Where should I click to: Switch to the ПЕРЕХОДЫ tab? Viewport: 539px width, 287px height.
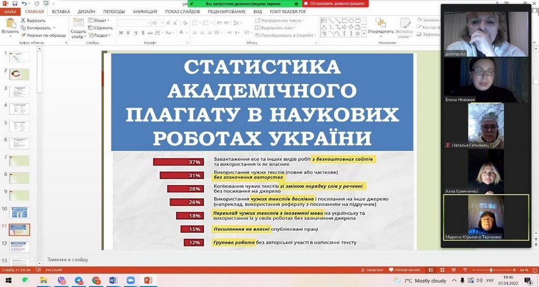pos(114,12)
